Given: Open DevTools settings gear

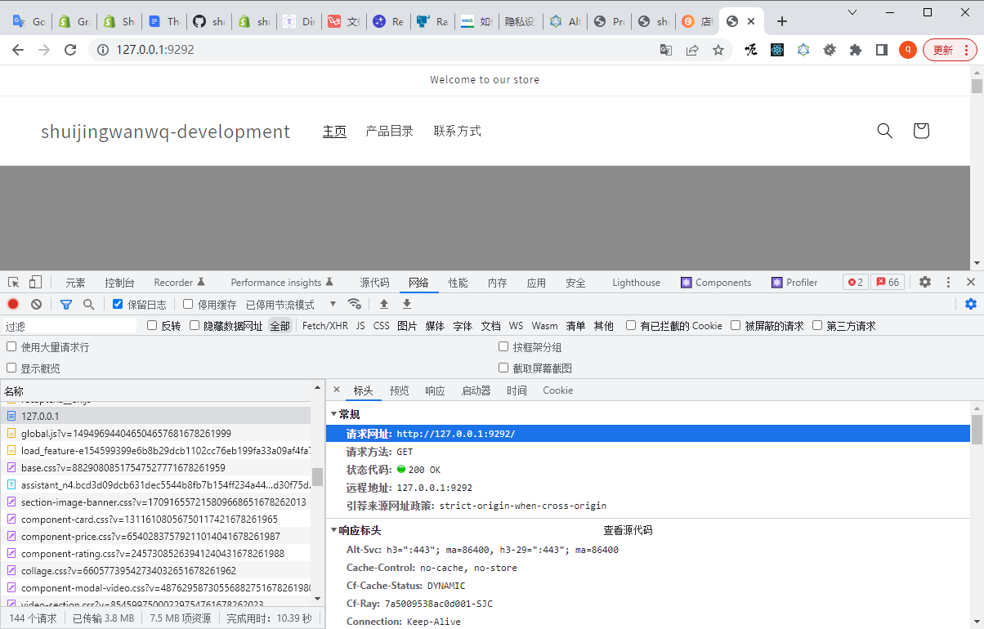Looking at the screenshot, I should (925, 282).
